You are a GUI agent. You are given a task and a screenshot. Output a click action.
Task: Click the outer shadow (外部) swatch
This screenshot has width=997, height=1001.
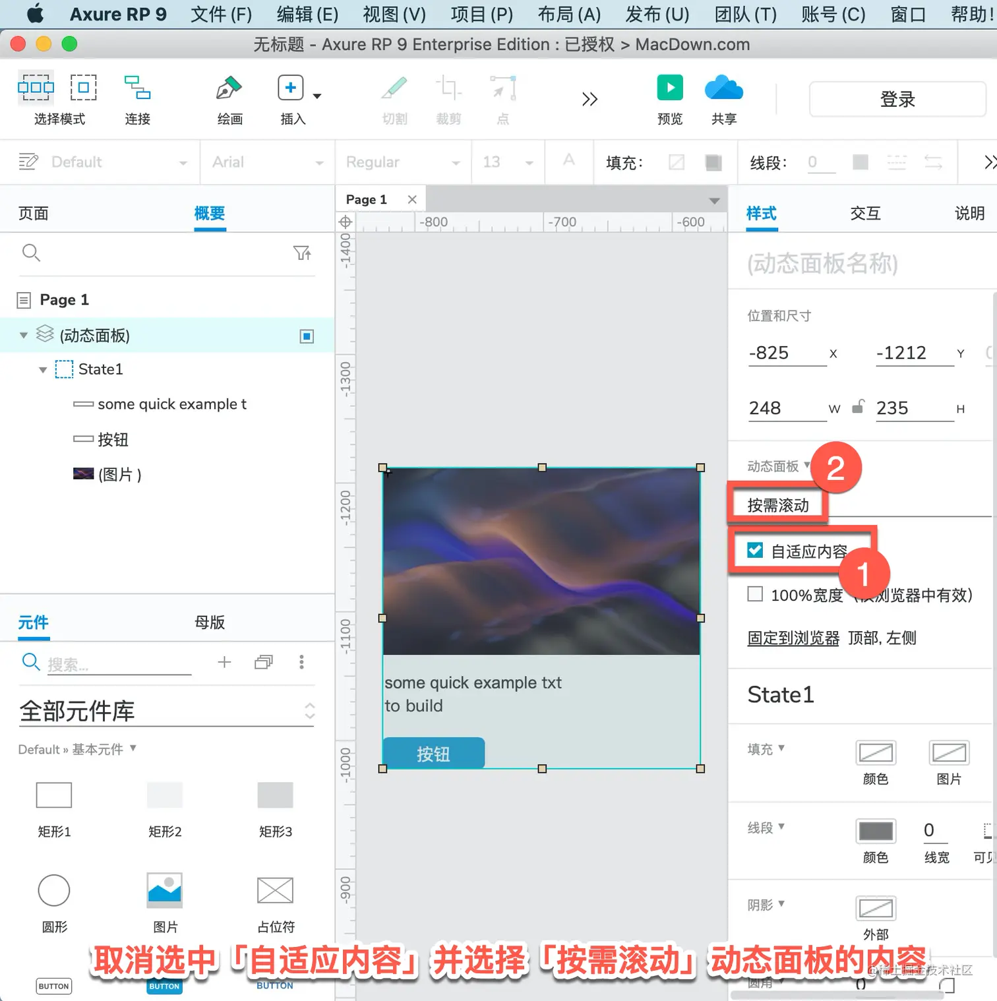pos(876,909)
